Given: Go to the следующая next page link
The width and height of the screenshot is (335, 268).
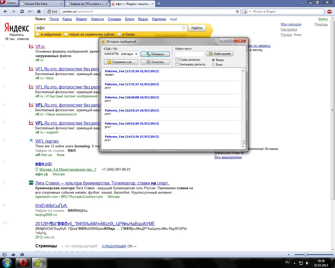Looking at the screenshot, I should (114, 246).
